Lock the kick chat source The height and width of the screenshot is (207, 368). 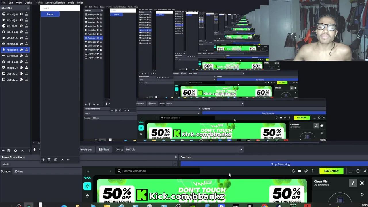click(26, 26)
